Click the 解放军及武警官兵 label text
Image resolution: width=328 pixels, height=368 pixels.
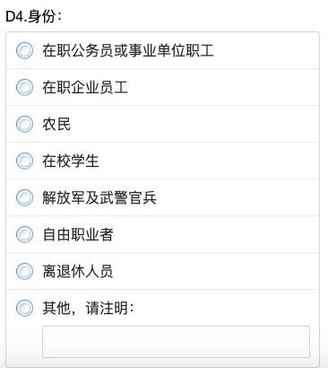coord(99,197)
